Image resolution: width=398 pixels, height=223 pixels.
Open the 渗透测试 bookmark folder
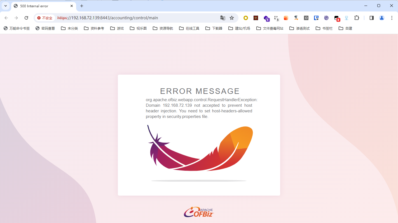[299, 28]
